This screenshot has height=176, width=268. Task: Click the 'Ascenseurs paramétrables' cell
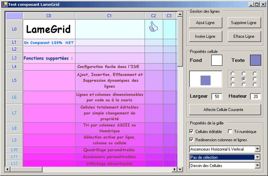tap(110, 157)
